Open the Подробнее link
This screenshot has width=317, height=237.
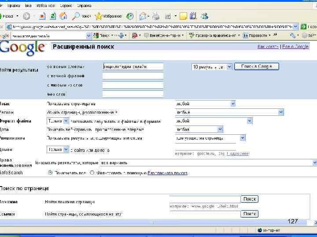coord(238,154)
